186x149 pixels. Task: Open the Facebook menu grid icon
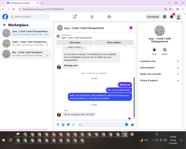[x=164, y=17]
